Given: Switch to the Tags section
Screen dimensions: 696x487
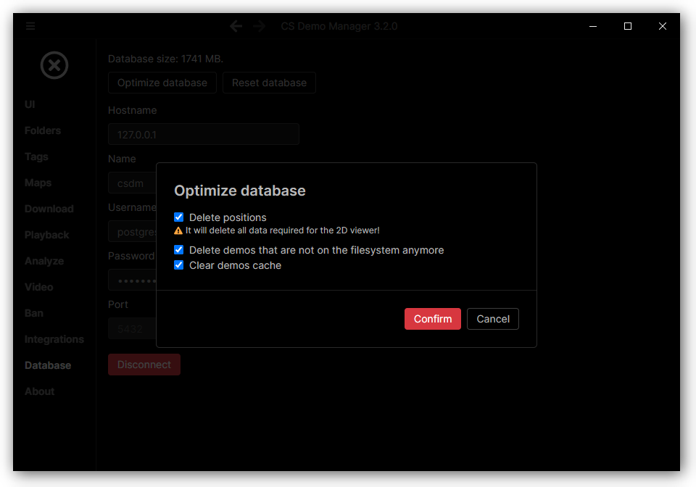Looking at the screenshot, I should (x=36, y=156).
